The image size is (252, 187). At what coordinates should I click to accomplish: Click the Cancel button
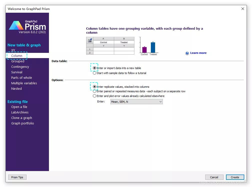(214, 177)
